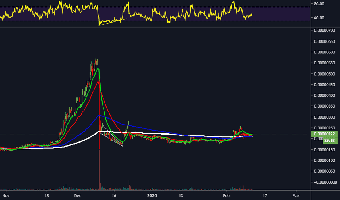Click the 17 date label after Feb
The width and height of the screenshot is (340, 200).
265,196
